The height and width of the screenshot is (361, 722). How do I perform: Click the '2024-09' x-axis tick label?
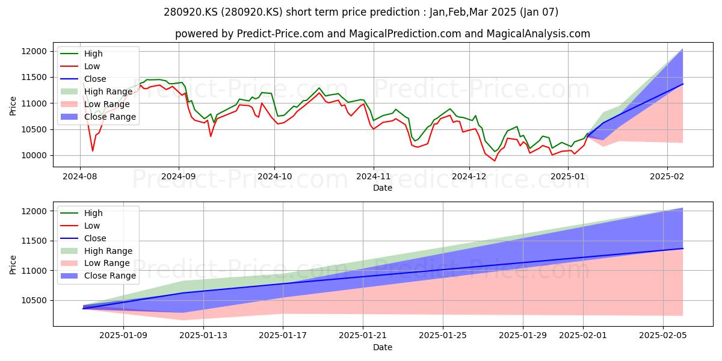click(x=179, y=176)
